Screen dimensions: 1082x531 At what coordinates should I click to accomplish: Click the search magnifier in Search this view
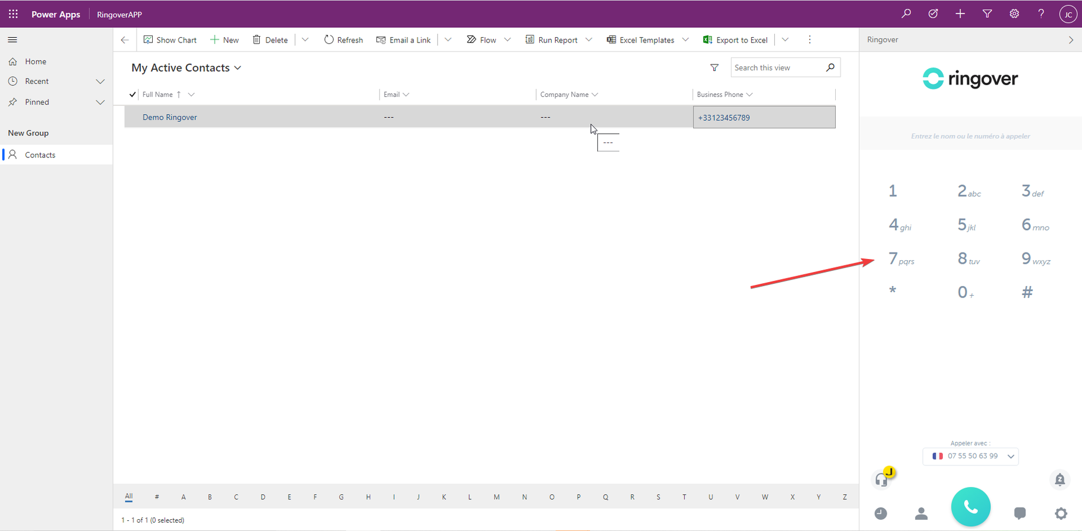[830, 67]
